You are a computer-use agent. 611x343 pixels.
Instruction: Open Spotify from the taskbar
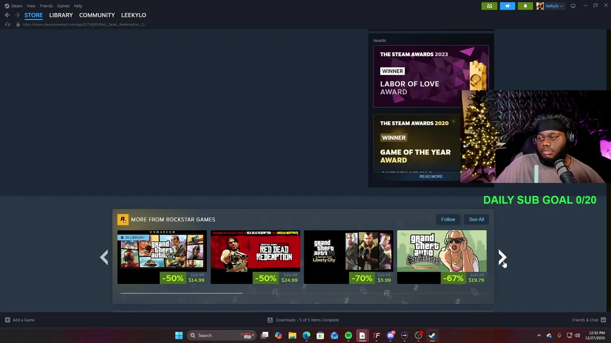pos(348,335)
